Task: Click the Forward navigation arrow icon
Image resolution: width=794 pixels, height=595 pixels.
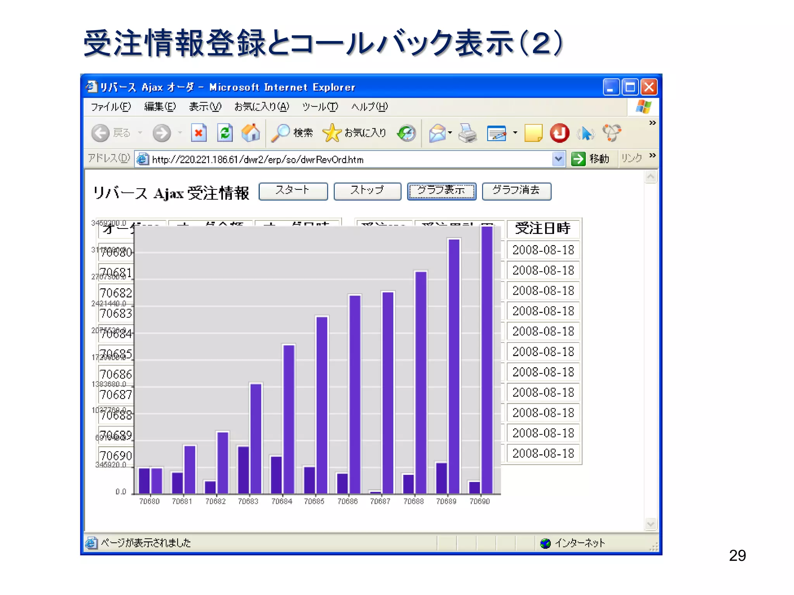Action: tap(161, 133)
